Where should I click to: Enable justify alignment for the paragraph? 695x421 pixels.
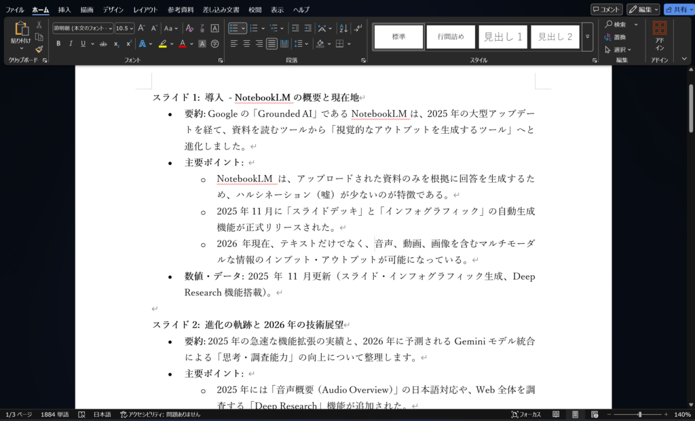271,44
